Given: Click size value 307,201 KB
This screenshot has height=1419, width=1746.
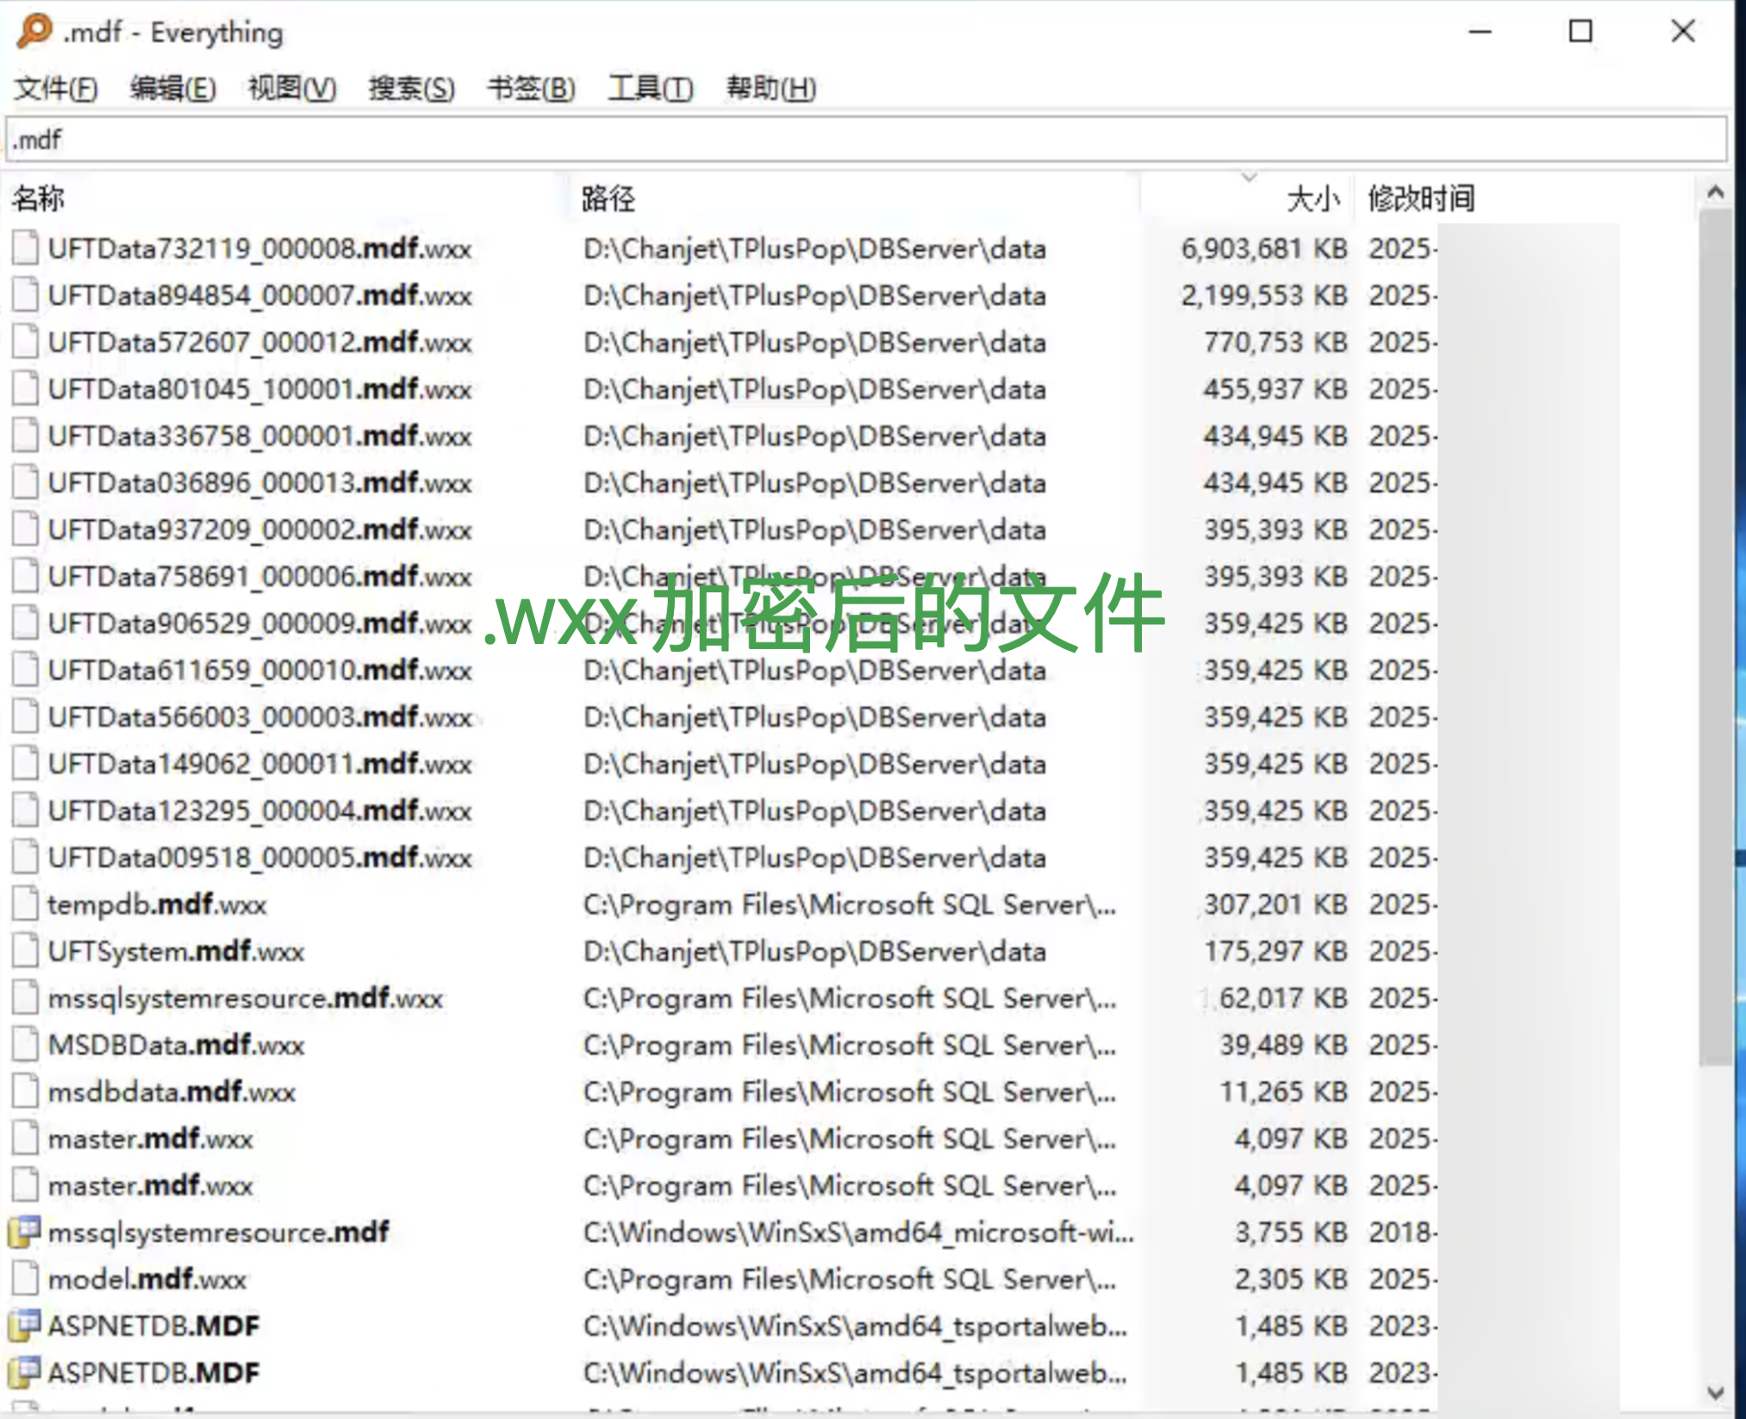Looking at the screenshot, I should 1275,904.
